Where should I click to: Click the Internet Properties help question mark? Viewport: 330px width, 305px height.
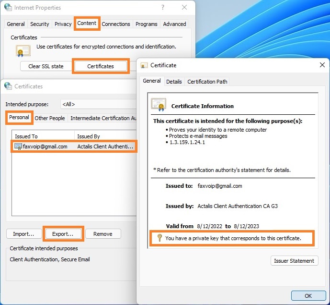pyautogui.click(x=163, y=8)
